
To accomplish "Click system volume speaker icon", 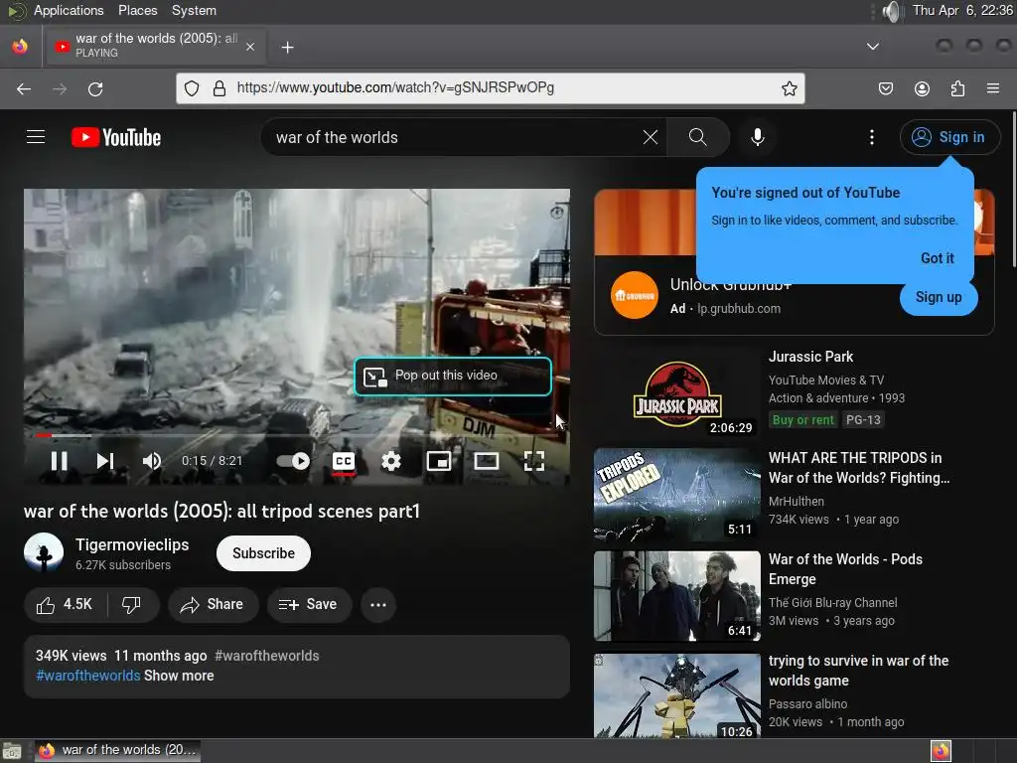I will point(892,11).
